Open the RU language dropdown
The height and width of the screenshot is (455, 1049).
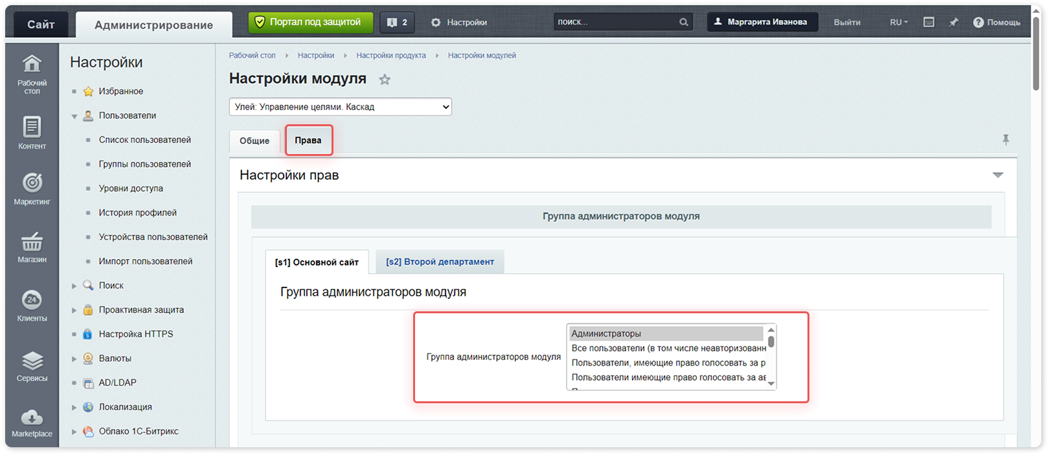(x=899, y=22)
